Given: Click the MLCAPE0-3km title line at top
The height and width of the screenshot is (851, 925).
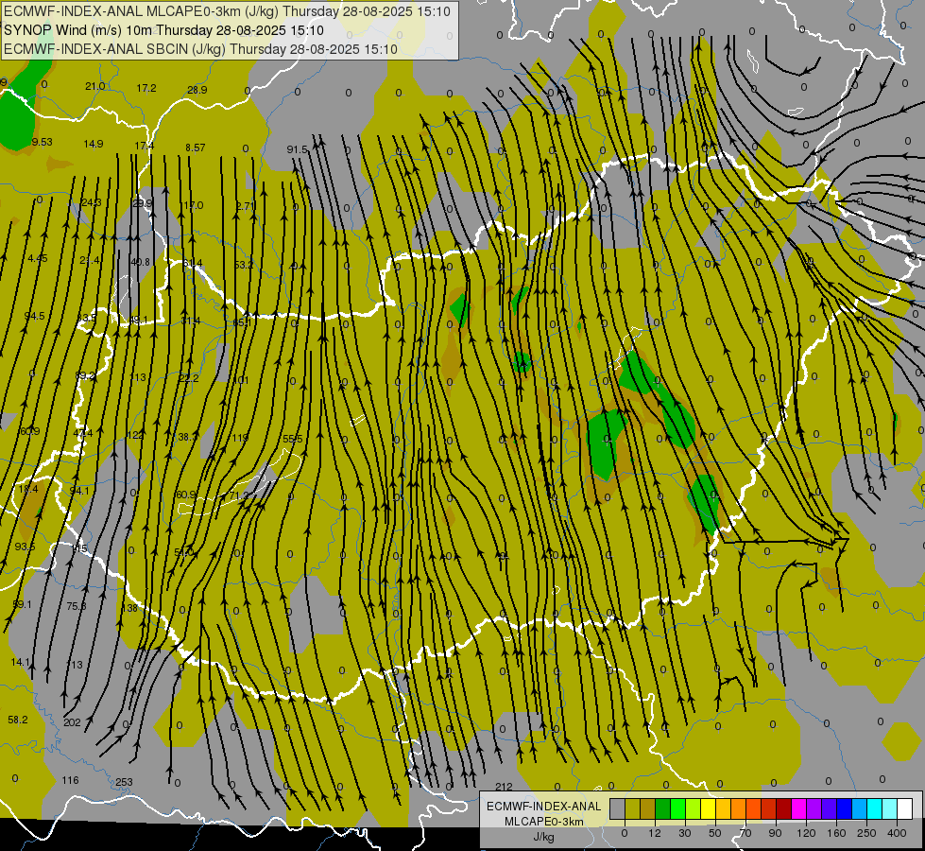Looking at the screenshot, I should click(227, 11).
